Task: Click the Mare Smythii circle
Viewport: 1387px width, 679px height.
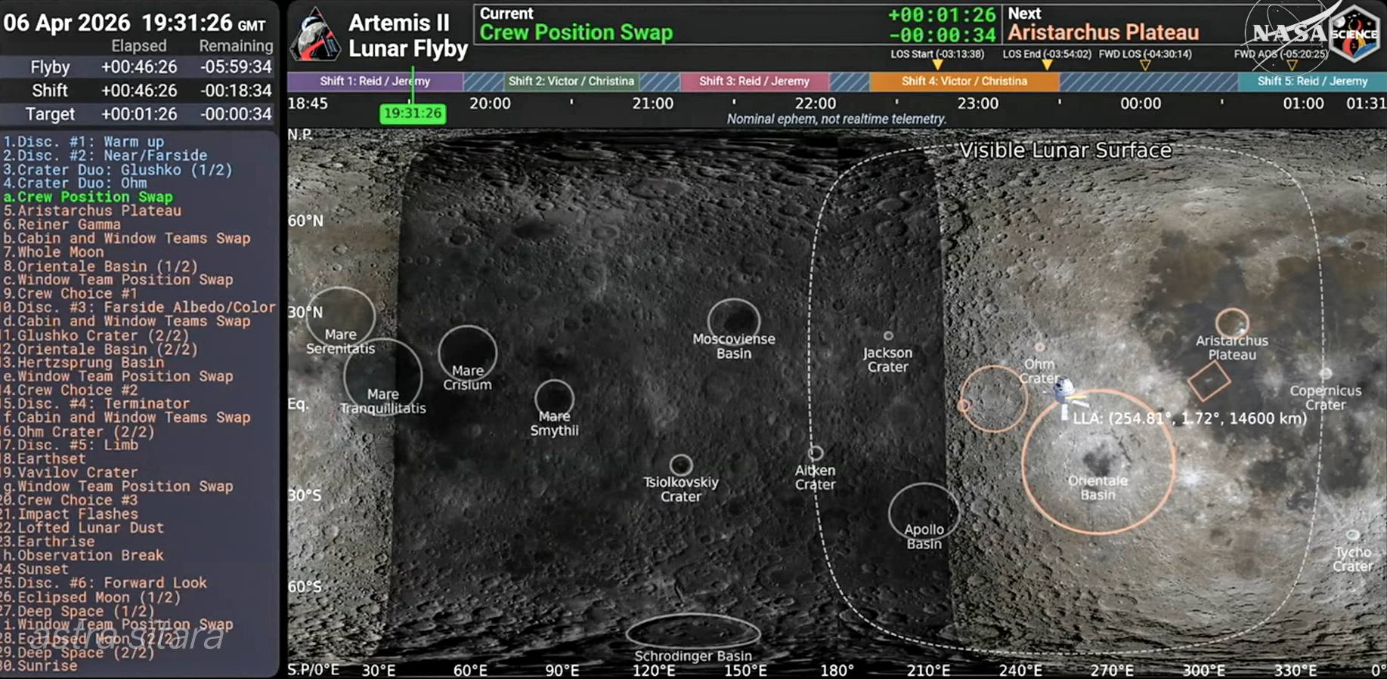Action: [555, 398]
